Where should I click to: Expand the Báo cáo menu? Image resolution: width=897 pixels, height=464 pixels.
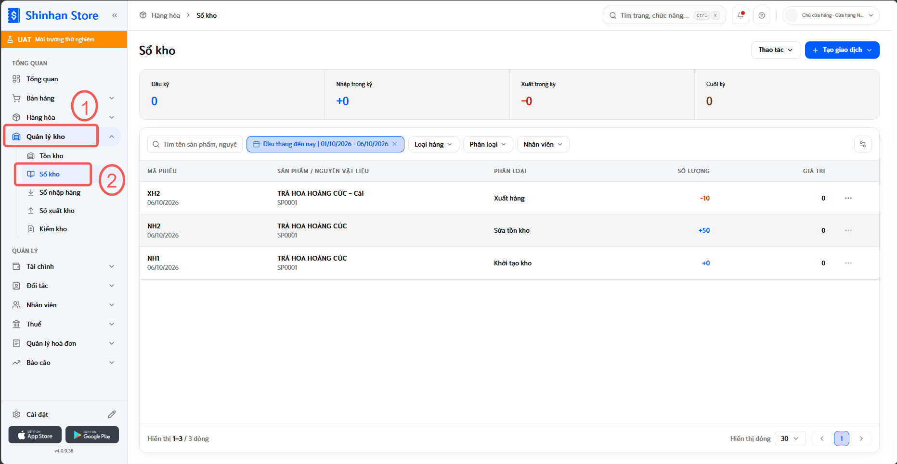[65, 363]
